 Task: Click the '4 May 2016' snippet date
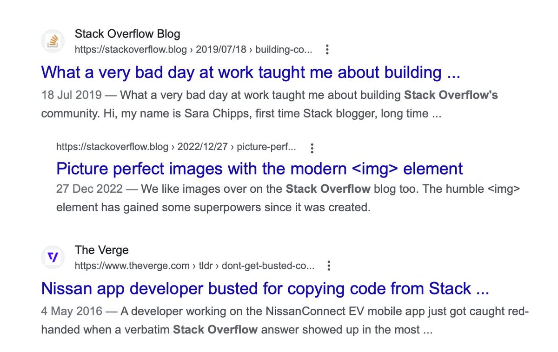[71, 312]
